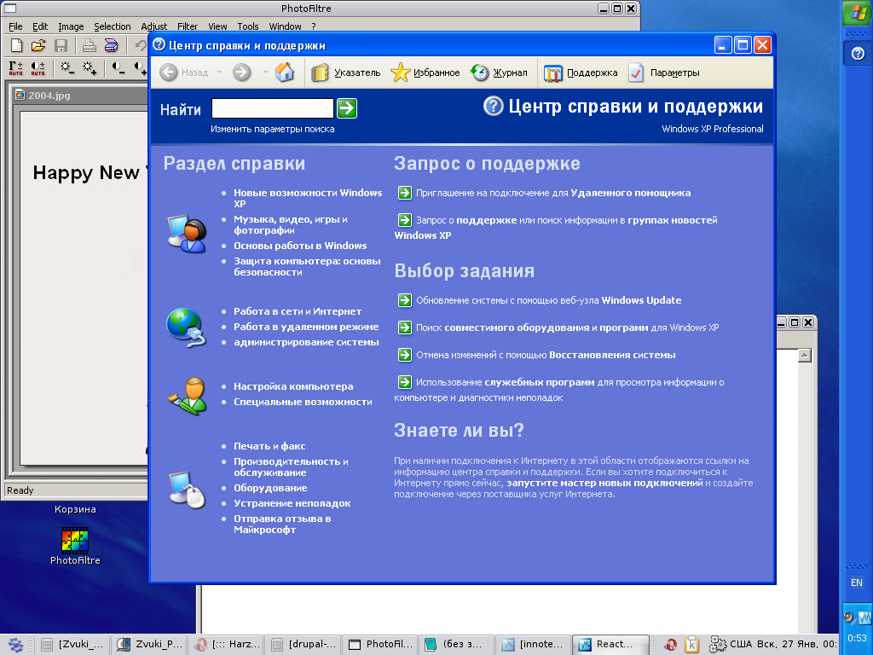
Task: Open File menu in PhotoFiltre
Action: pos(15,26)
